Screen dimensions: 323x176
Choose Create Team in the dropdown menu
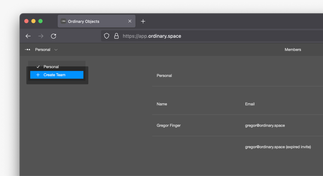[x=57, y=75]
